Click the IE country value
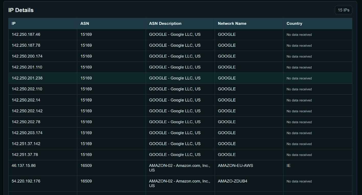362x195 pixels. (288, 166)
